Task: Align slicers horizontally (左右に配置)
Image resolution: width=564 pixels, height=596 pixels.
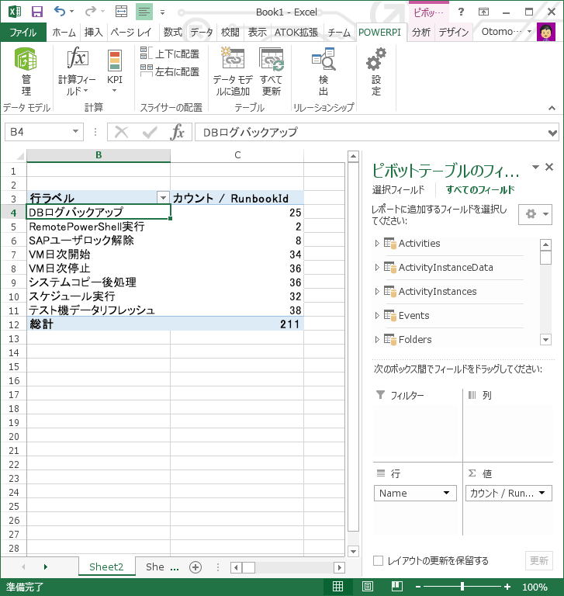Action: 169,71
